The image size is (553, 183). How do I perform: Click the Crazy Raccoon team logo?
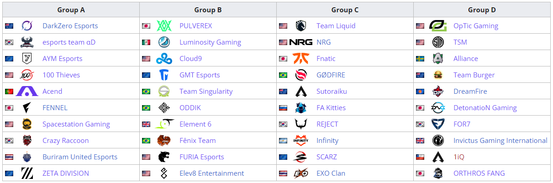(27, 141)
